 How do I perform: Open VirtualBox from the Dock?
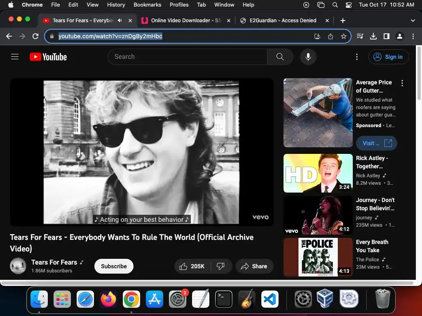point(325,299)
